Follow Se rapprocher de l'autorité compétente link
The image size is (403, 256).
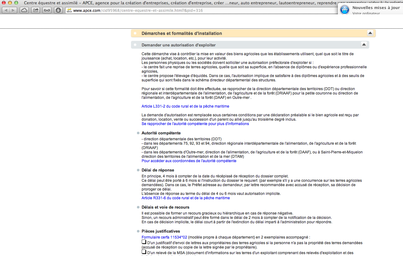(195, 124)
